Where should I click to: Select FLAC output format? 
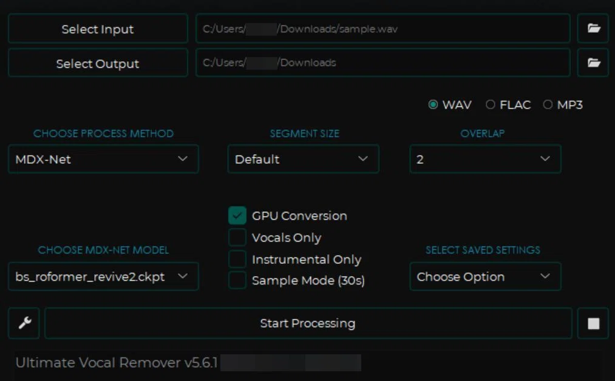click(508, 105)
